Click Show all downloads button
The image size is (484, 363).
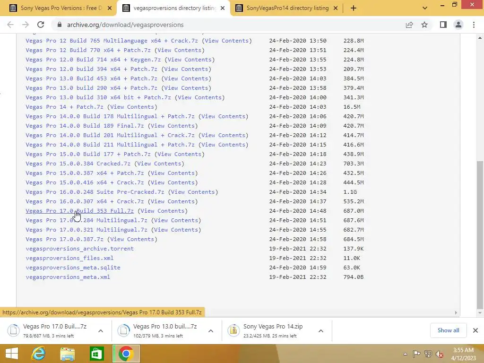click(448, 330)
